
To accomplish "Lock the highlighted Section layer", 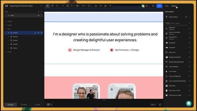I will pos(35,33).
